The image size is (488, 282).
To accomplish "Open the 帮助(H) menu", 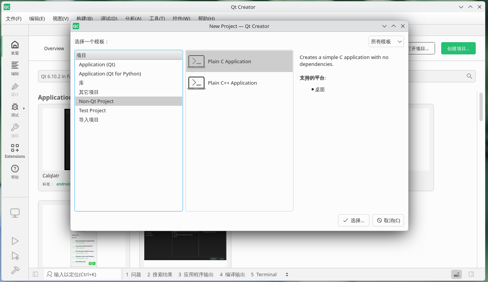I will (206, 18).
